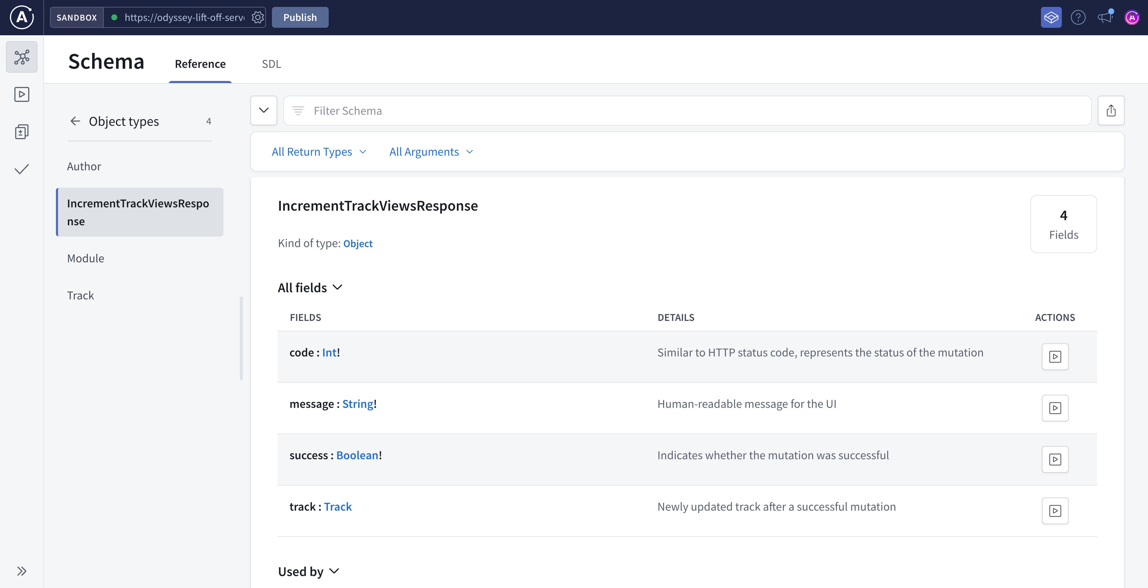This screenshot has width=1148, height=588.
Task: Open connection settings gear icon
Action: [x=258, y=17]
